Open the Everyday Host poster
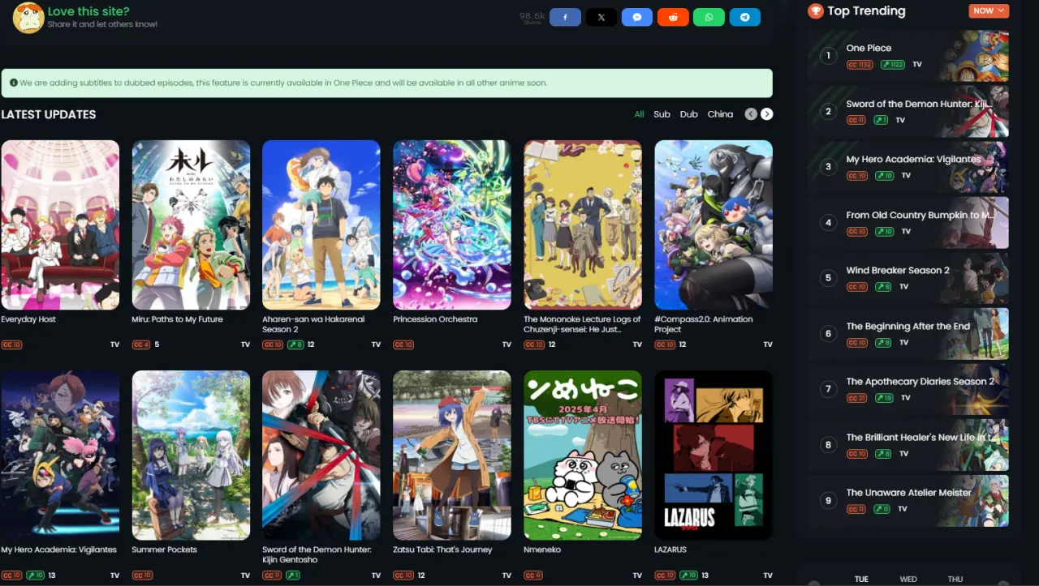This screenshot has height=586, width=1039. [x=60, y=225]
